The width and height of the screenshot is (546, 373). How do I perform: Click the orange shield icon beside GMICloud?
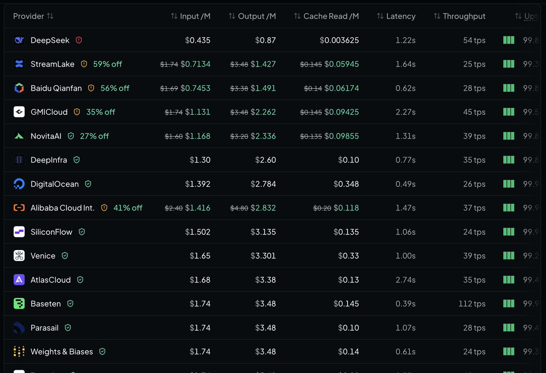click(77, 112)
